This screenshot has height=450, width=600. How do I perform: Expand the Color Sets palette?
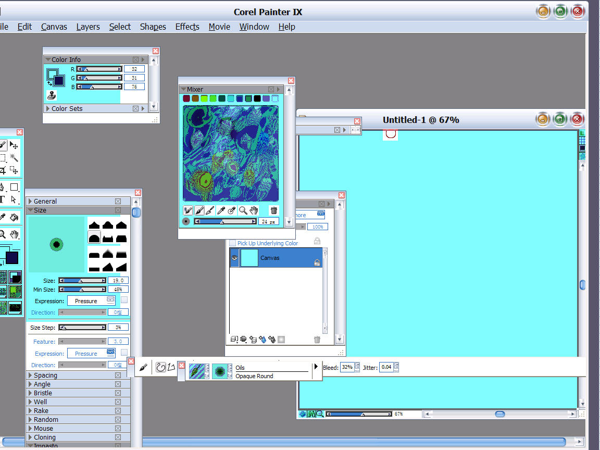point(48,109)
